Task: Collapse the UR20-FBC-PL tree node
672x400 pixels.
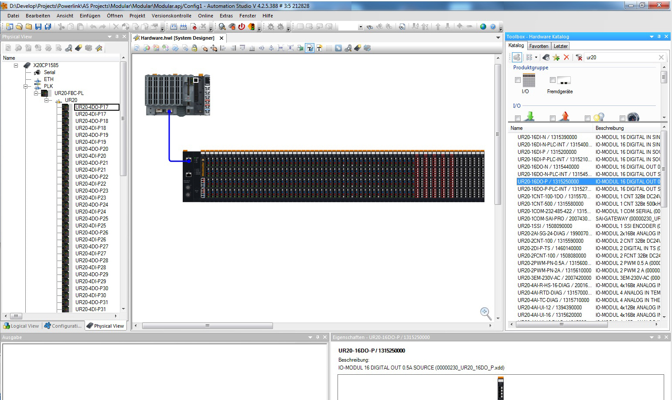Action: [x=36, y=93]
